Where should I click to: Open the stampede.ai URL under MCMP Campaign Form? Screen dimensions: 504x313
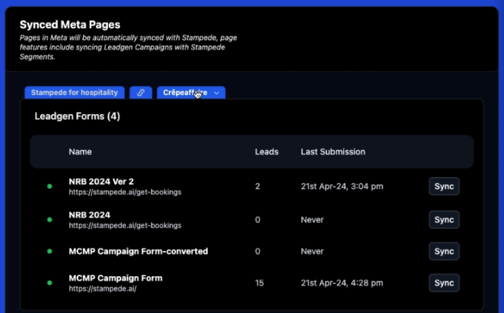103,289
